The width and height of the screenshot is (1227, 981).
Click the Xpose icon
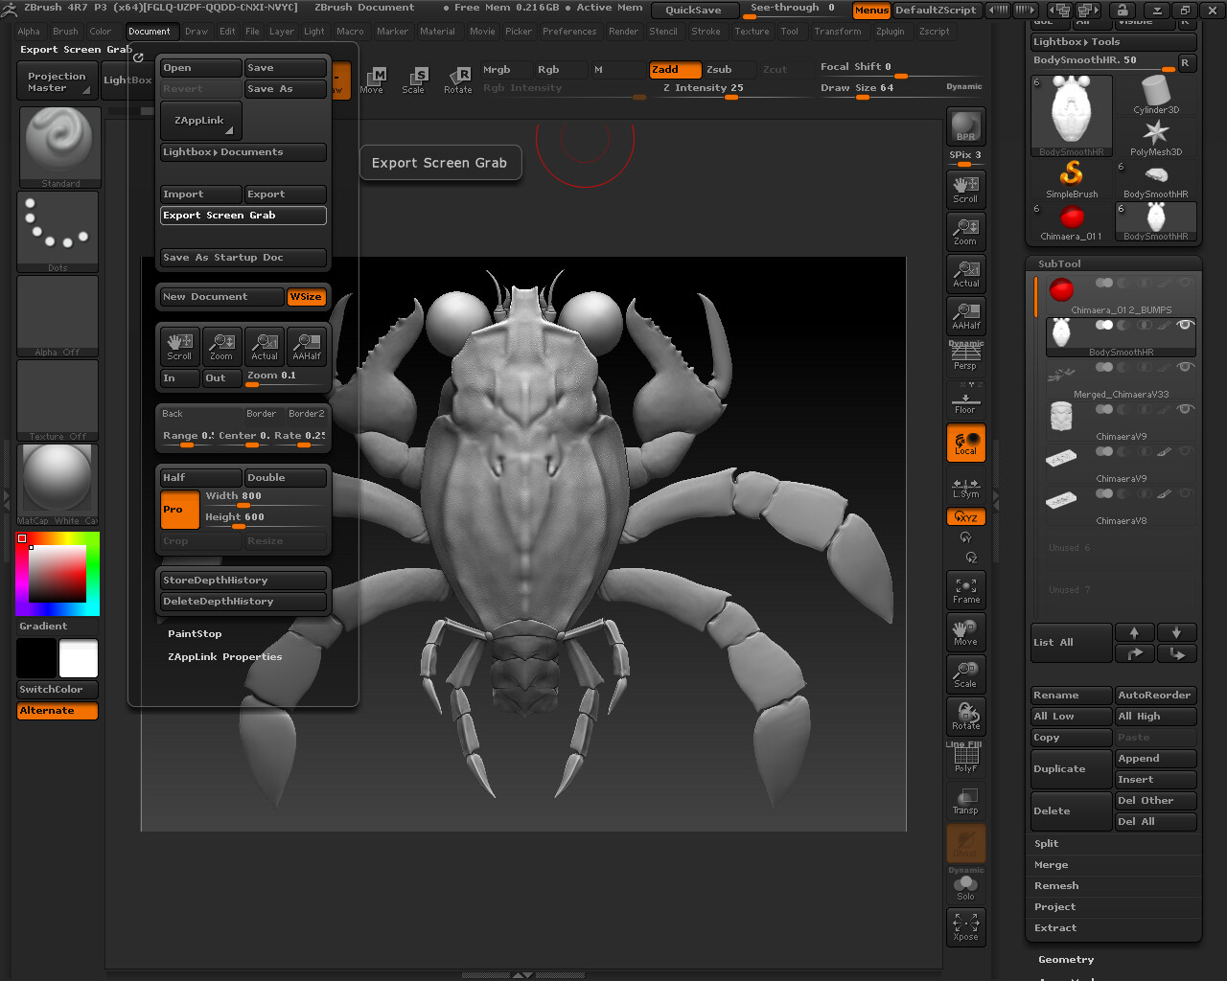[x=965, y=926]
